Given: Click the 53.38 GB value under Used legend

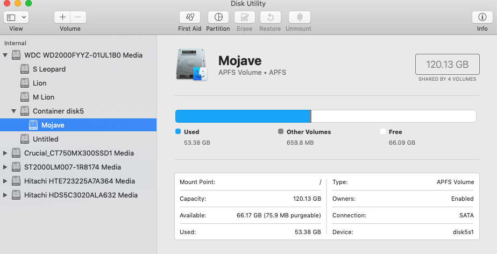Looking at the screenshot, I should click(x=197, y=143).
